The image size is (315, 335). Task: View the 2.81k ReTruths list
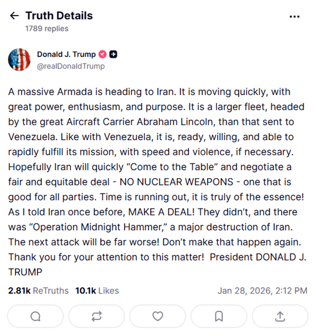[x=38, y=290]
